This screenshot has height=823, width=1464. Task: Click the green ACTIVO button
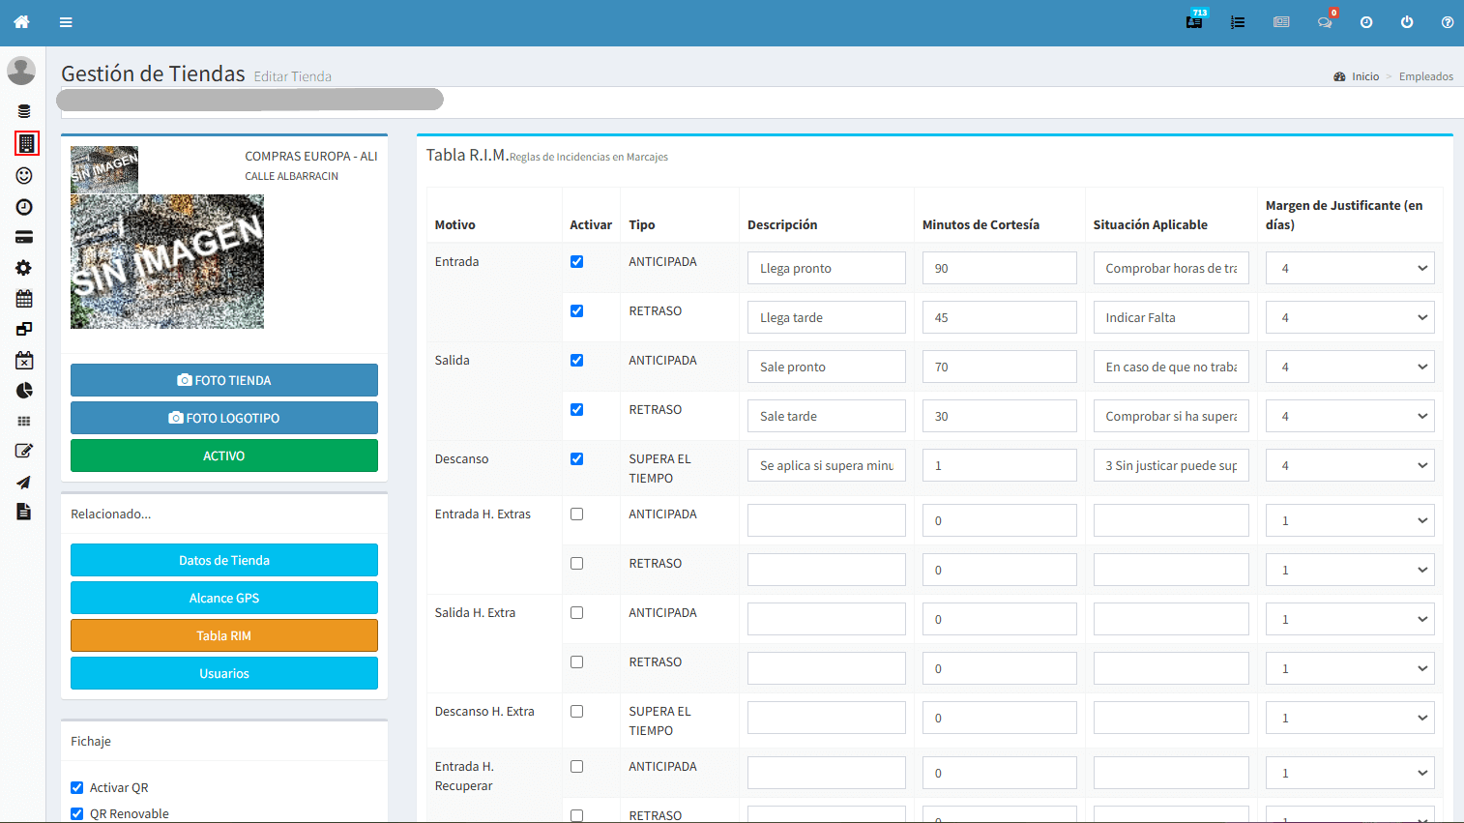[x=224, y=456]
